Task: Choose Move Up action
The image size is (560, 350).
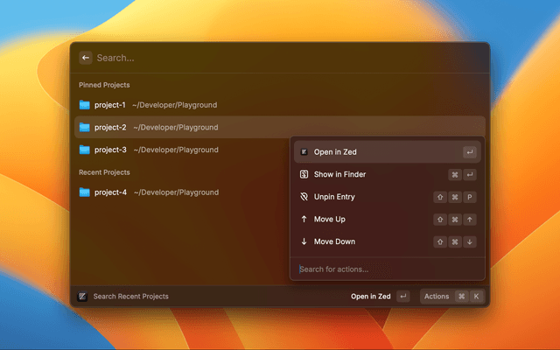Action: coord(388,220)
